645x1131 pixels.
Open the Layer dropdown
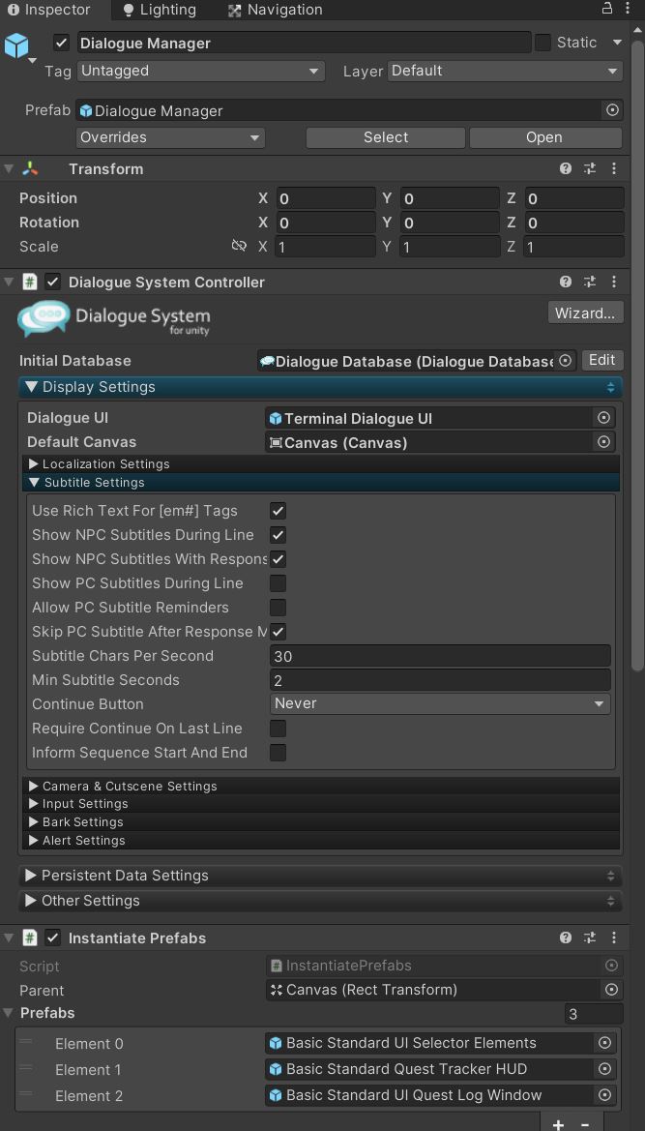point(505,71)
